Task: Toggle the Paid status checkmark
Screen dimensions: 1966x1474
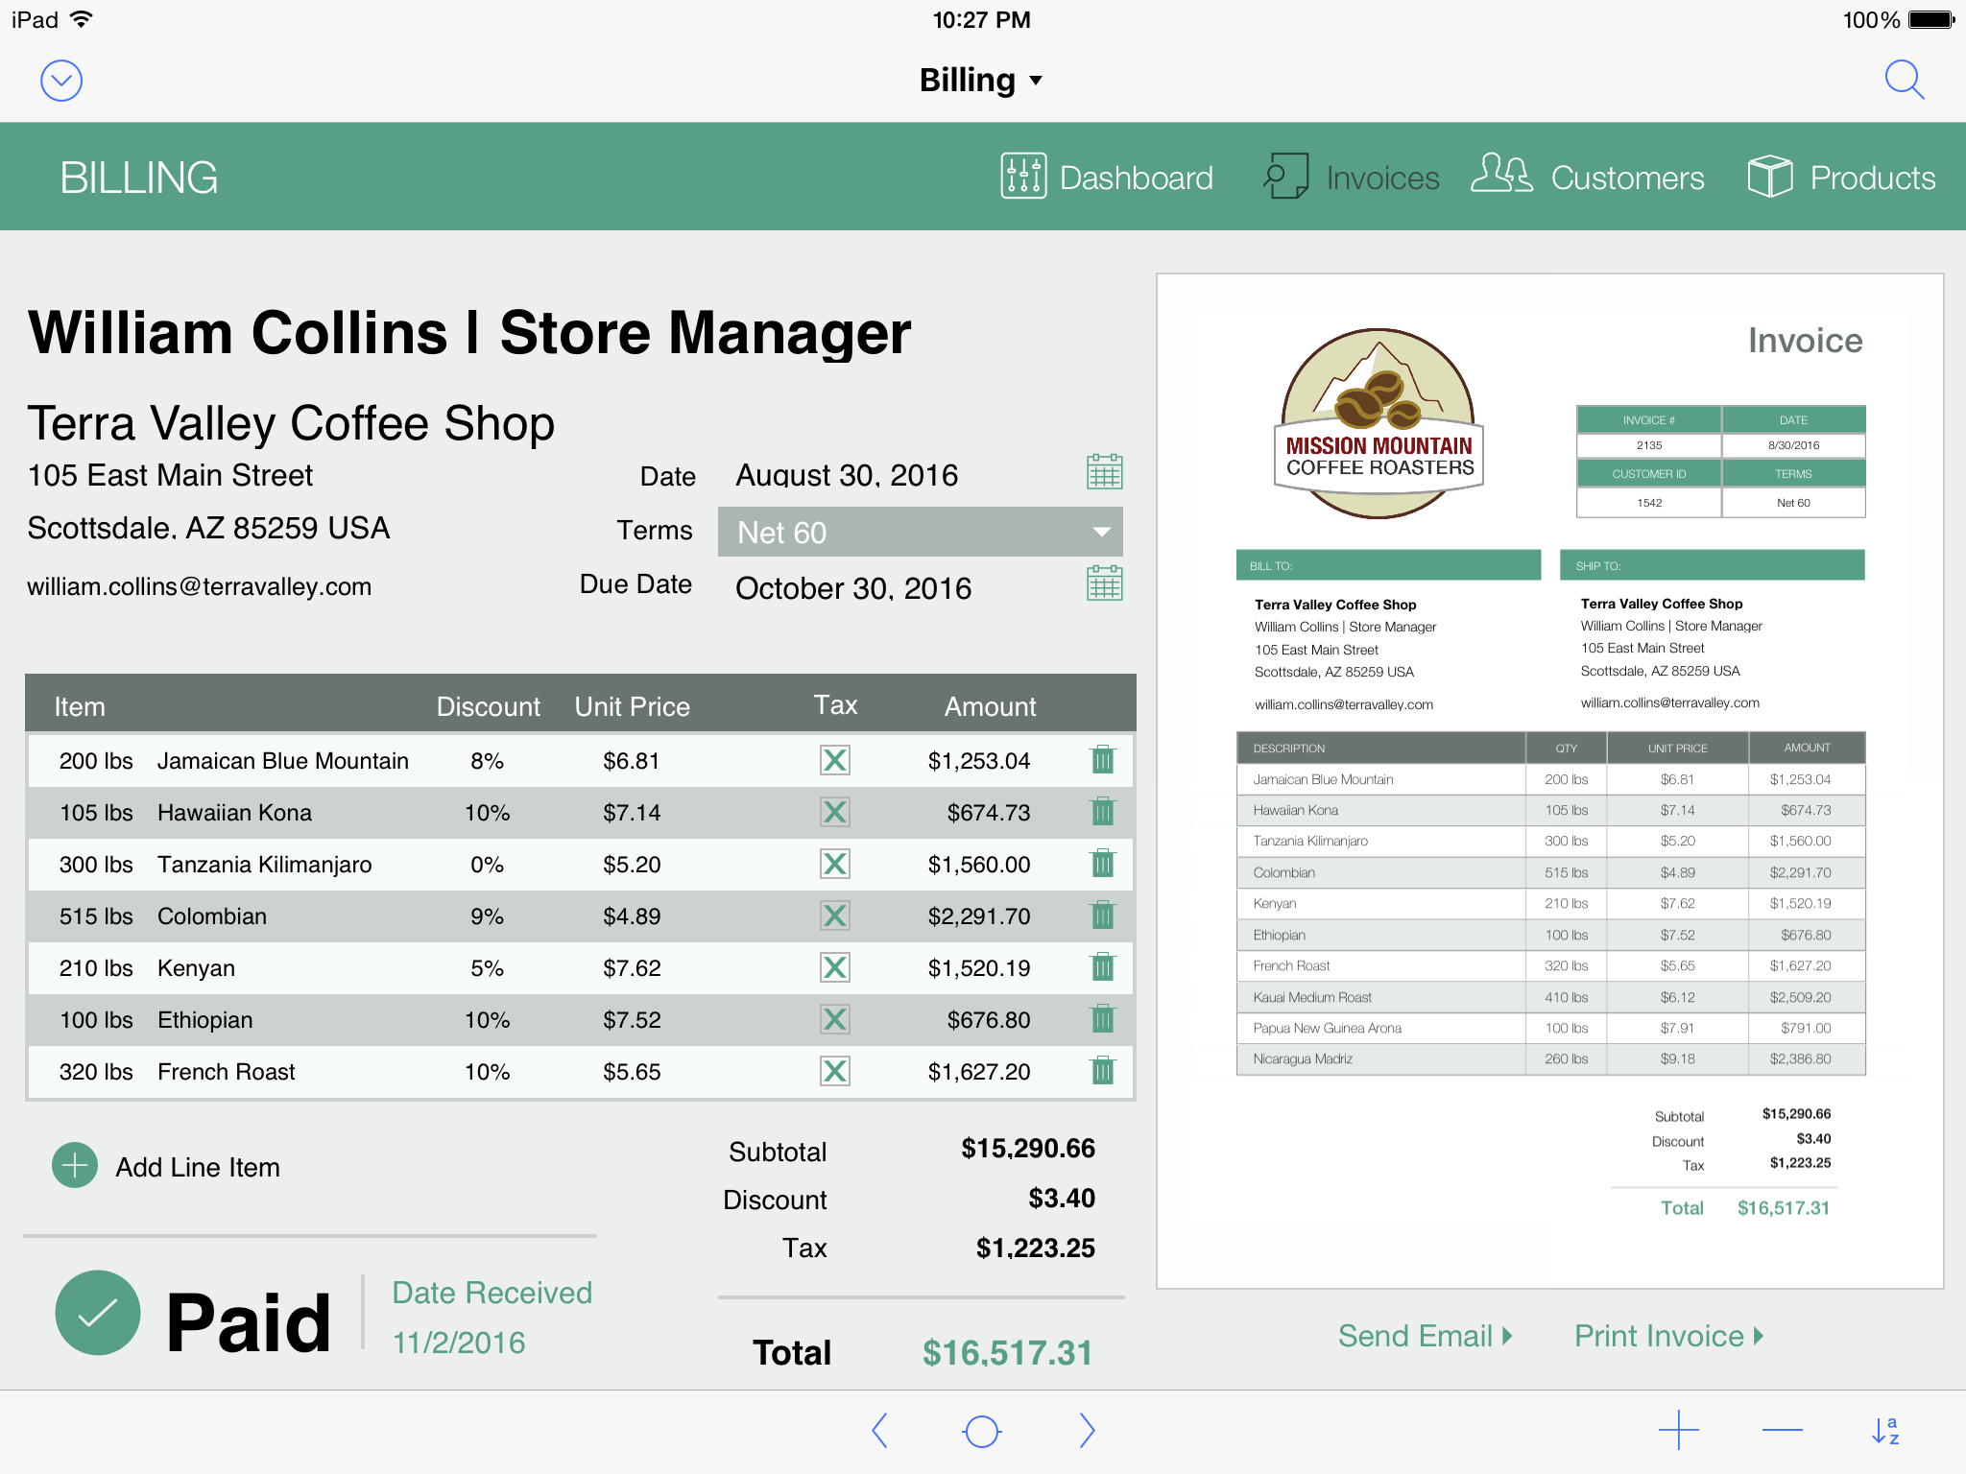Action: click(98, 1313)
